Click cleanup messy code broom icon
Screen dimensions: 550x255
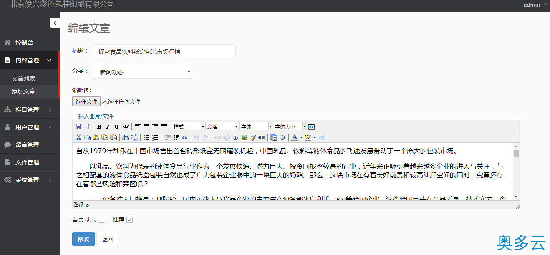coord(253,137)
